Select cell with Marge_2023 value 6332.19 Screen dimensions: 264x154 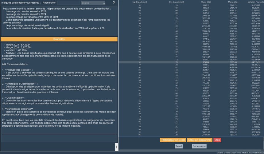tap(206, 5)
